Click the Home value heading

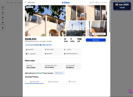(30, 61)
